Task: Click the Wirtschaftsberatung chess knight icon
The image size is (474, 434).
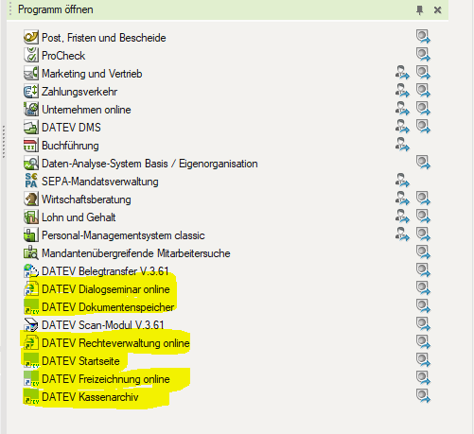Action: [31, 199]
